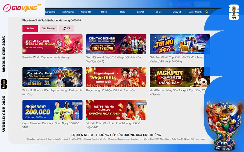Click 'Khuyến mãi và Sự kiện hot nhất tháng 06/2026' heading

tap(52, 20)
